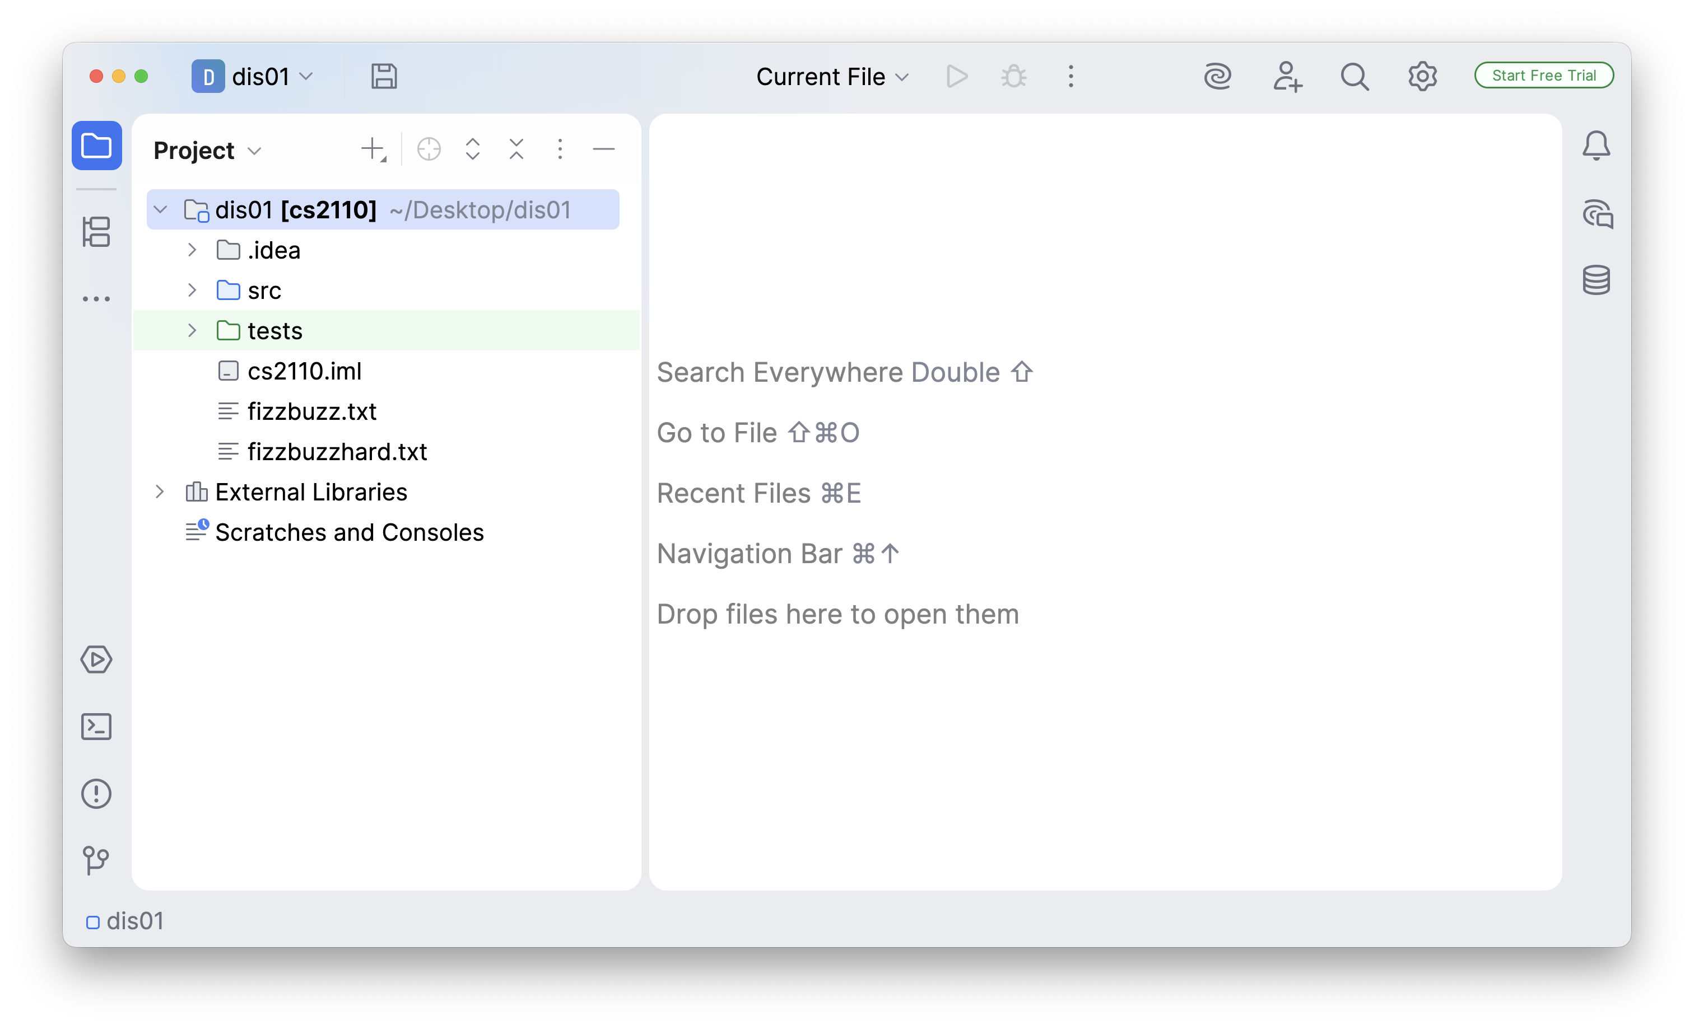Select fizzbuzz.txt in the project tree
The image size is (1694, 1030).
point(311,411)
